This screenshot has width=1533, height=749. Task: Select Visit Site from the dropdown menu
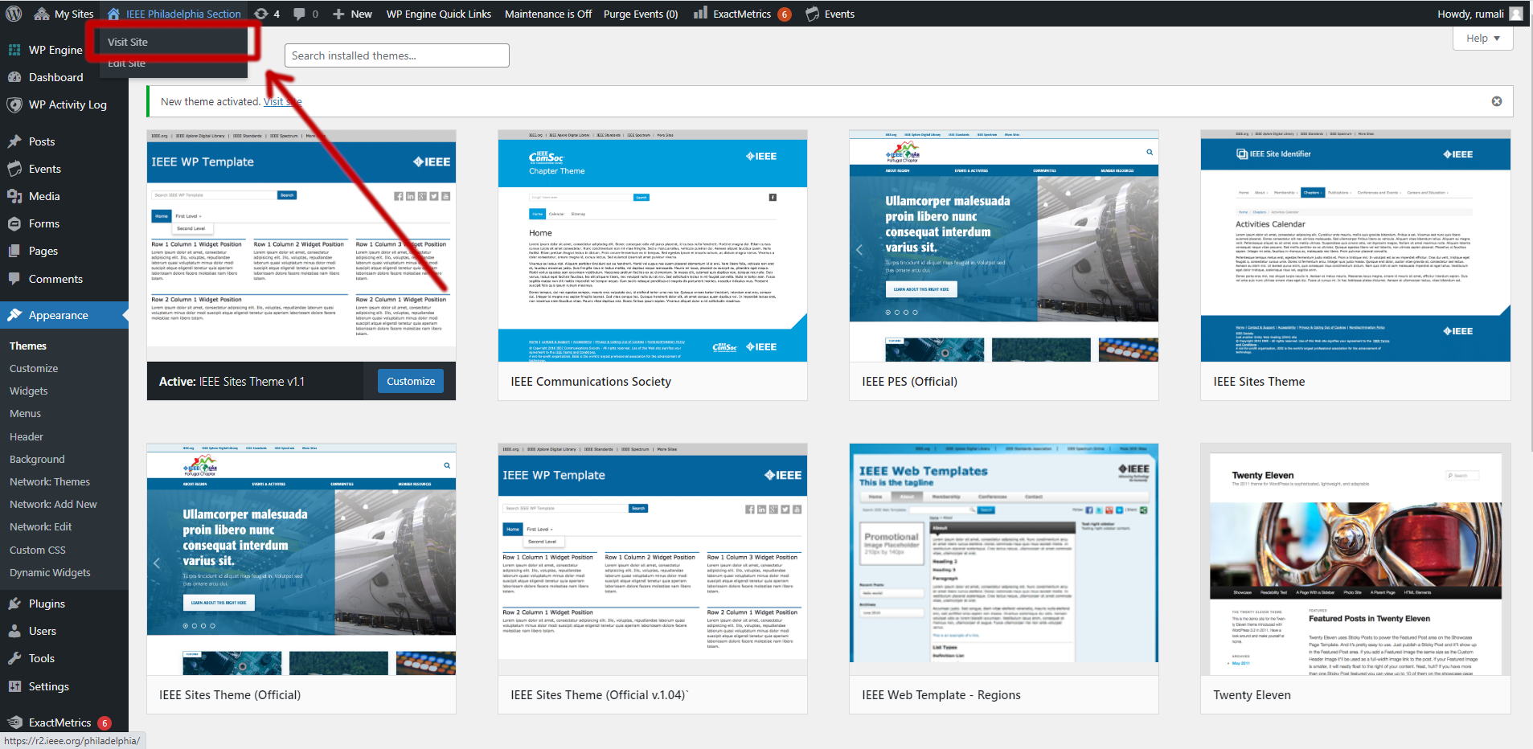(128, 42)
